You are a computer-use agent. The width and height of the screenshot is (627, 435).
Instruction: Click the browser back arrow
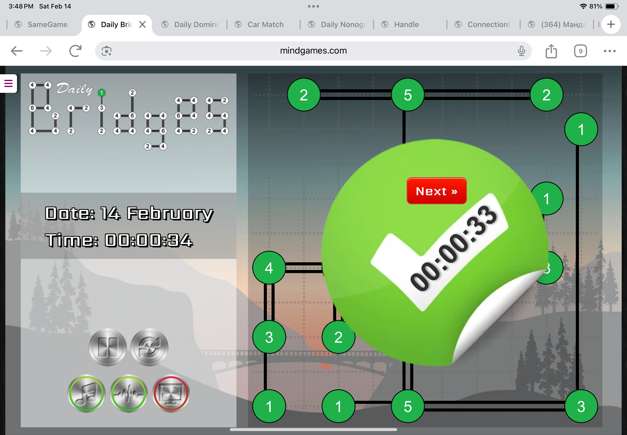(17, 51)
